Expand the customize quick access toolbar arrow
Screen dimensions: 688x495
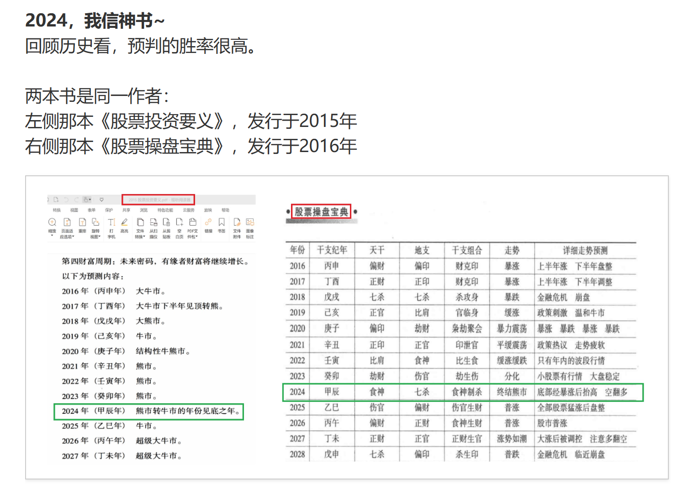point(101,200)
